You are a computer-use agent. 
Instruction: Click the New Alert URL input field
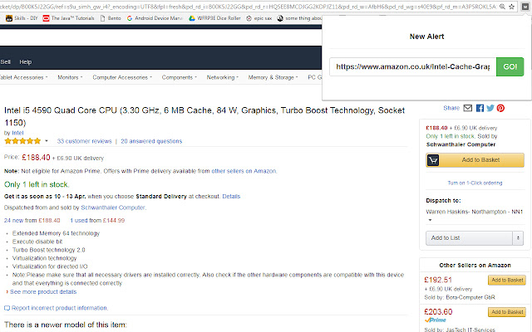coord(412,66)
